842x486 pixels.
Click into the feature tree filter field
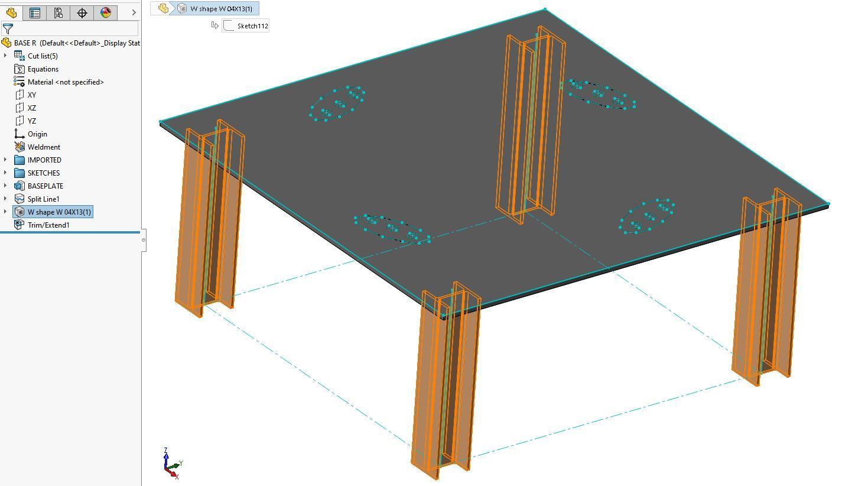(76, 28)
